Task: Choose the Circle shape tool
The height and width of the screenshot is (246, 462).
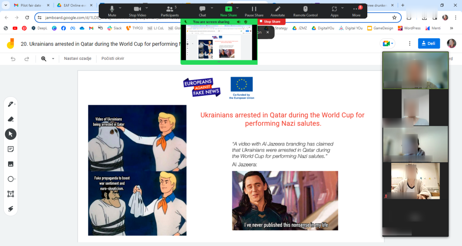Action: [x=11, y=179]
